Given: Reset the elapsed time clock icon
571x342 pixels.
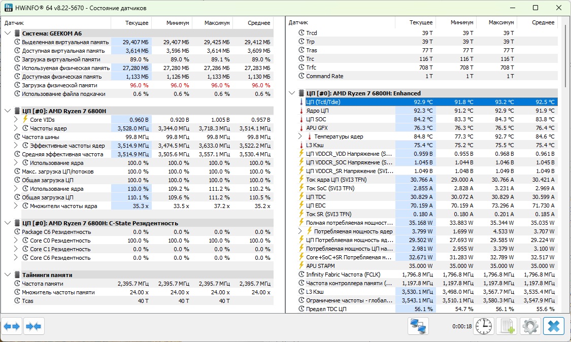Looking at the screenshot, I should [483, 326].
